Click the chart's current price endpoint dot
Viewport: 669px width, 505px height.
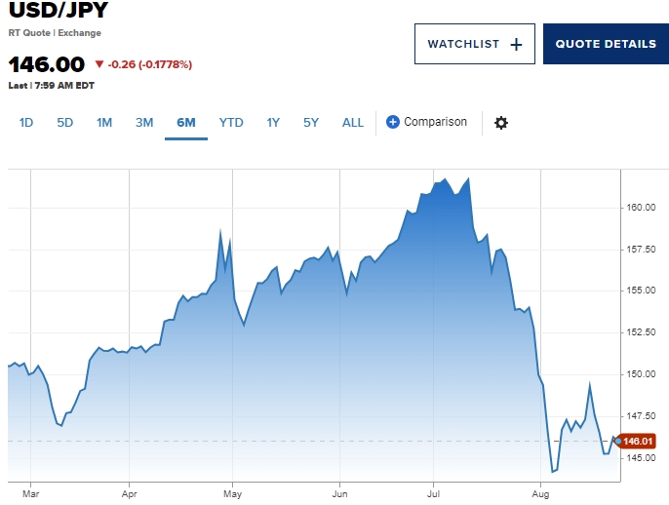pyautogui.click(x=617, y=441)
